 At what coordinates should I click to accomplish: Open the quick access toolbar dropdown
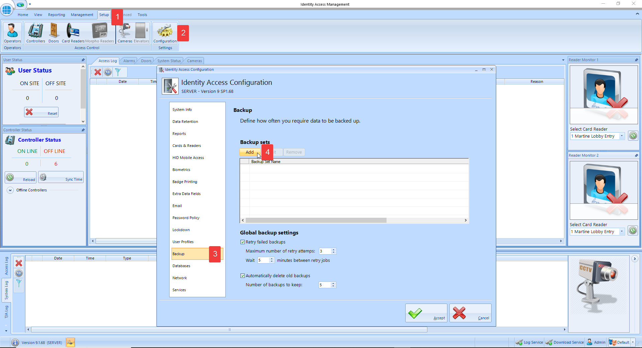30,4
